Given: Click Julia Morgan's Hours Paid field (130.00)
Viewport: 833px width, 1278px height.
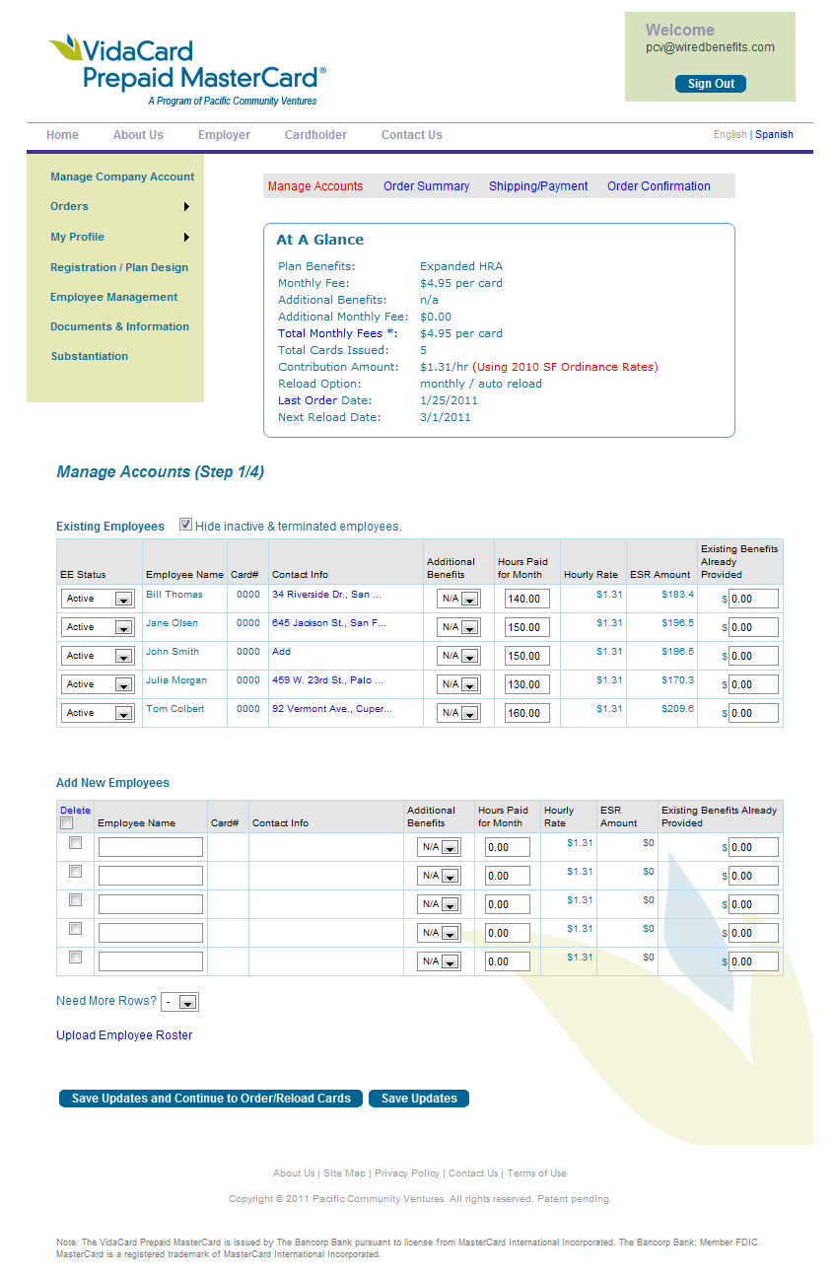Looking at the screenshot, I should (x=527, y=684).
